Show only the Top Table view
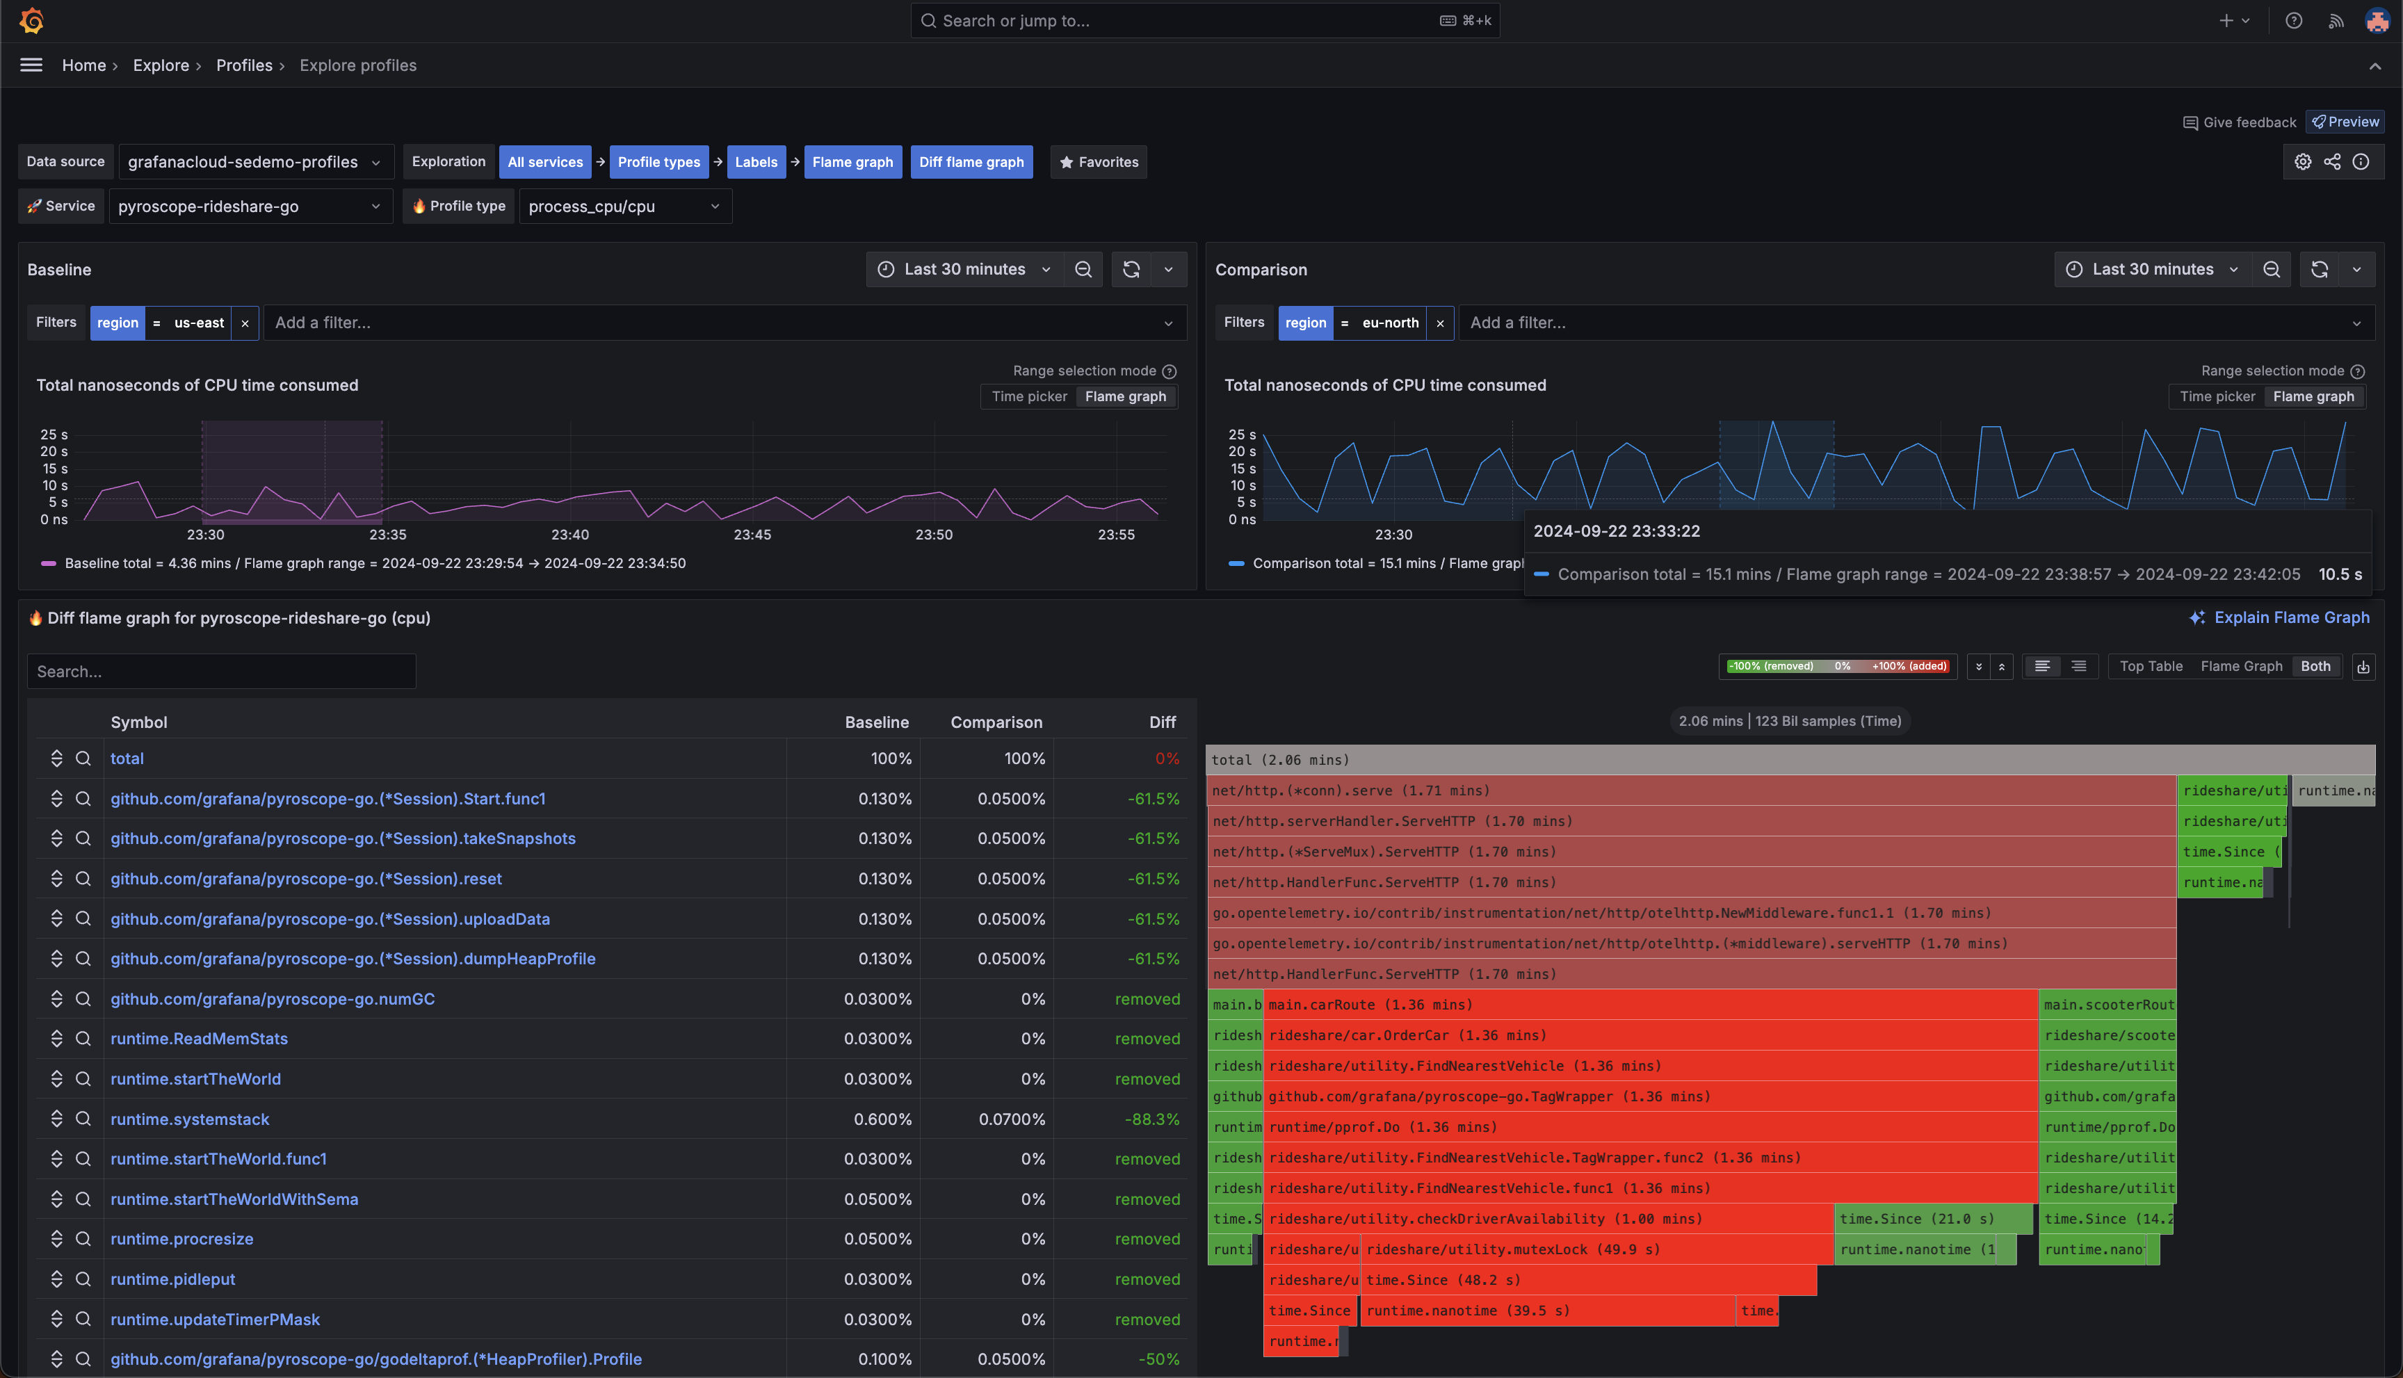This screenshot has height=1378, width=2403. (x=2151, y=667)
